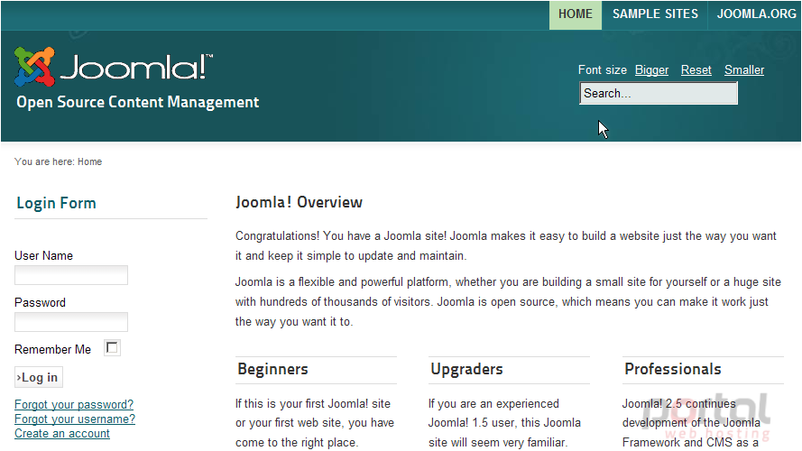Click the Remember Me label
Viewport: 802px width, 451px height.
tap(52, 350)
